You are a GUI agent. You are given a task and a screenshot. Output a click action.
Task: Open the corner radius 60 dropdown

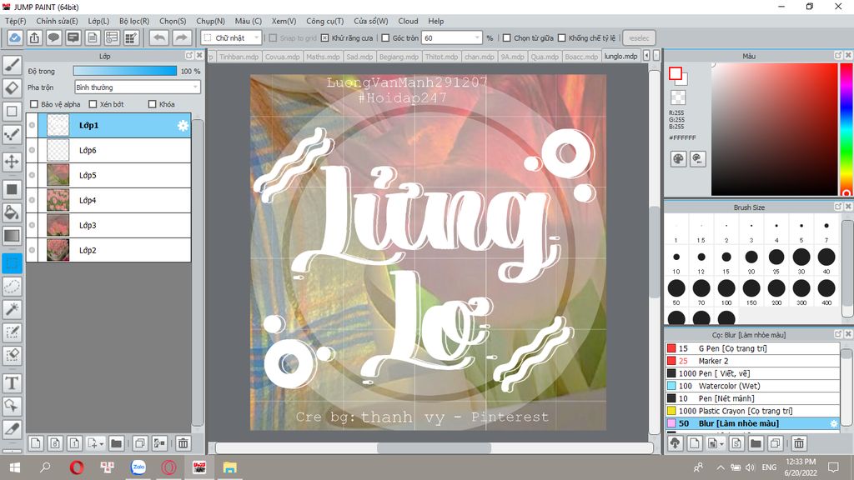452,38
